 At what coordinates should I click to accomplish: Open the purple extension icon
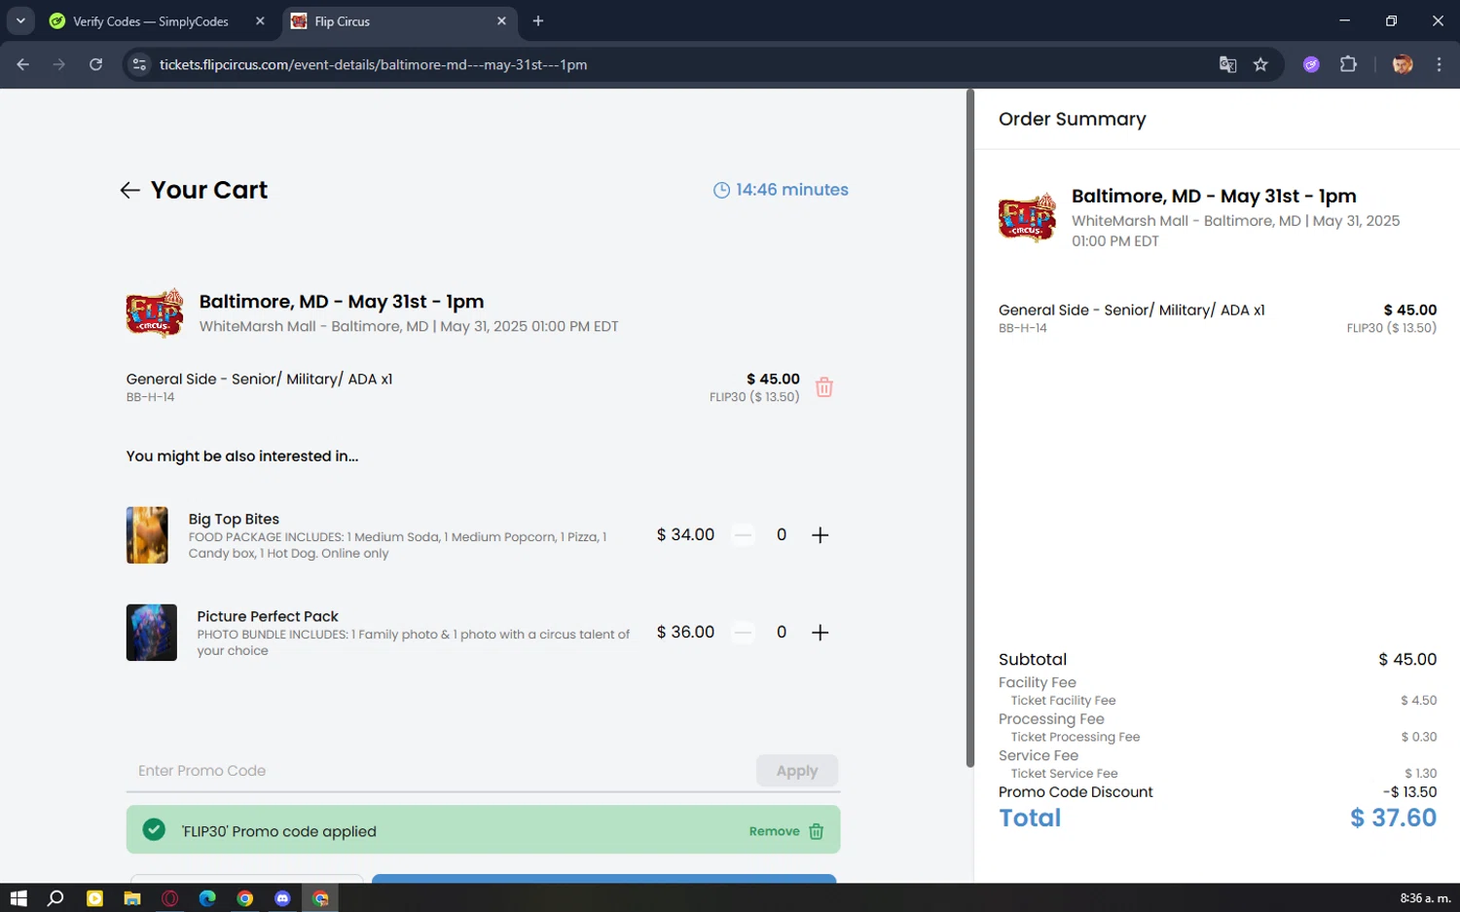coord(1311,64)
